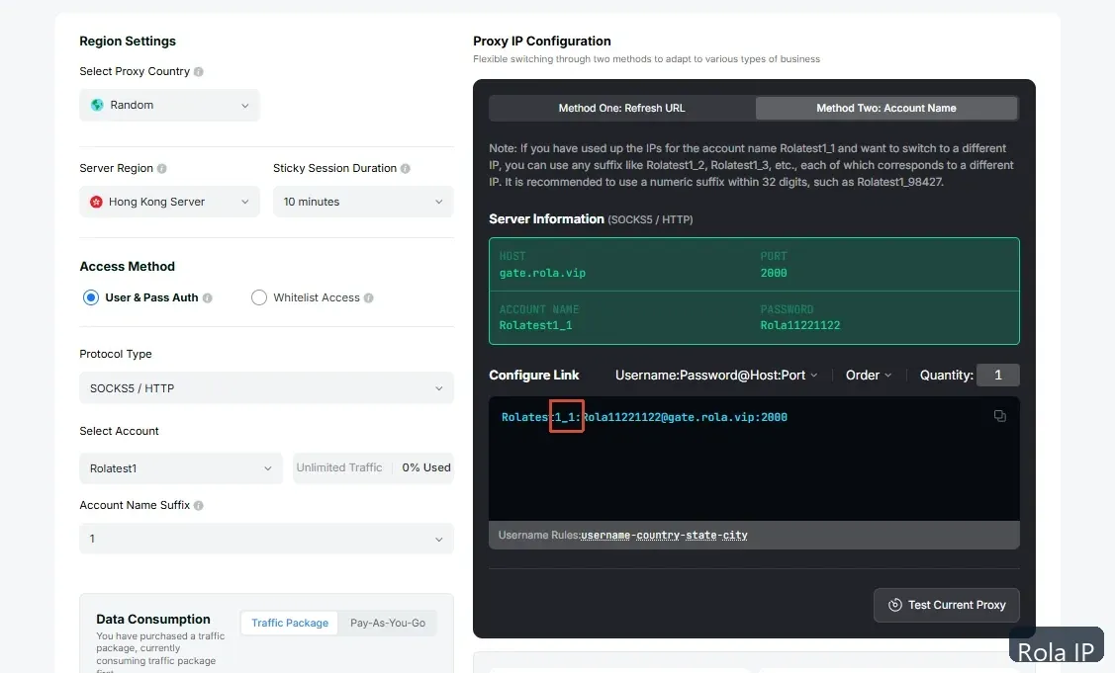Click info icon next to User & Pass Auth
The width and height of the screenshot is (1115, 673).
(x=207, y=297)
